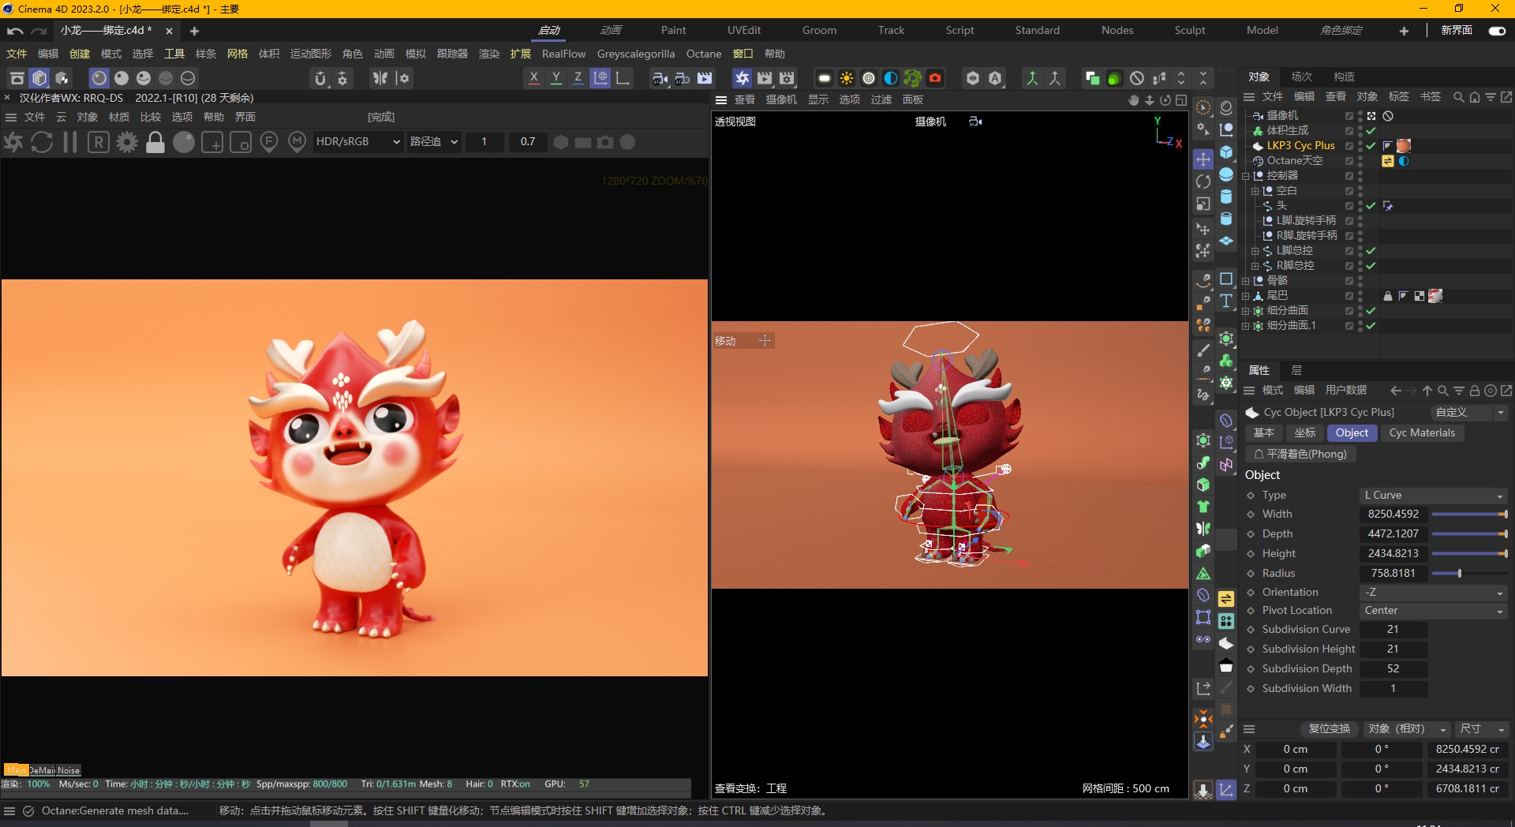Viewport: 1515px width, 827px height.
Task: Click the world coordinate system icon
Action: 600,77
